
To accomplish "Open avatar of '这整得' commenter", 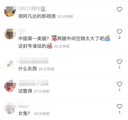I will pyautogui.click(x=9, y=87).
